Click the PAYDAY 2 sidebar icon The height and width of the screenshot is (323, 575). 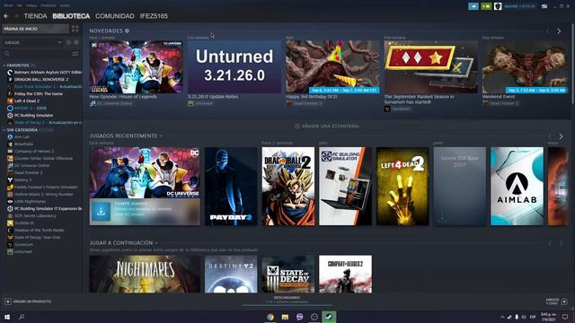pyautogui.click(x=10, y=108)
